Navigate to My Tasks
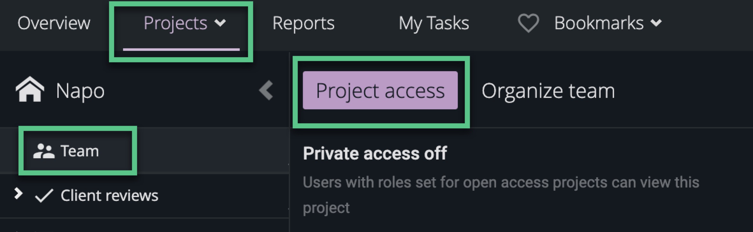Viewport: 753px width, 232px height. pos(434,23)
